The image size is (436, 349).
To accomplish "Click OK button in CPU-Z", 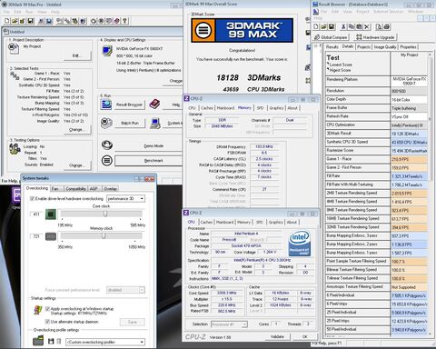I will 304,336.
